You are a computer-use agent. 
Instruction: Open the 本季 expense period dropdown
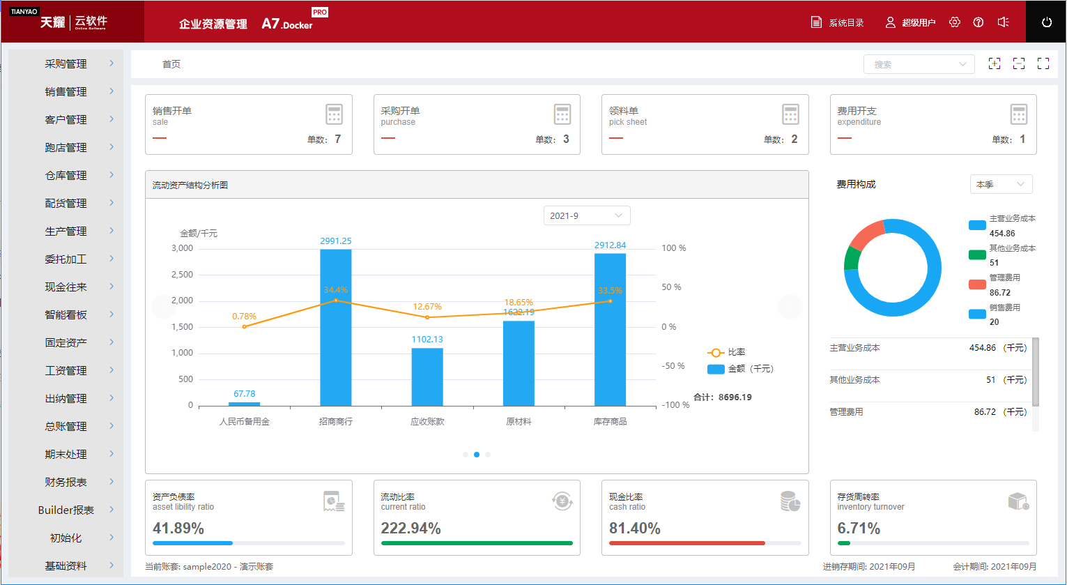tap(1001, 184)
